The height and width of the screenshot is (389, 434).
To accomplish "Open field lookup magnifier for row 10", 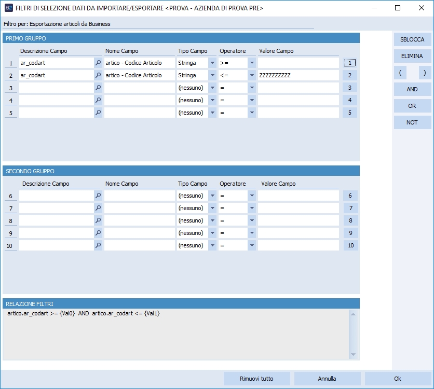I will coord(98,245).
